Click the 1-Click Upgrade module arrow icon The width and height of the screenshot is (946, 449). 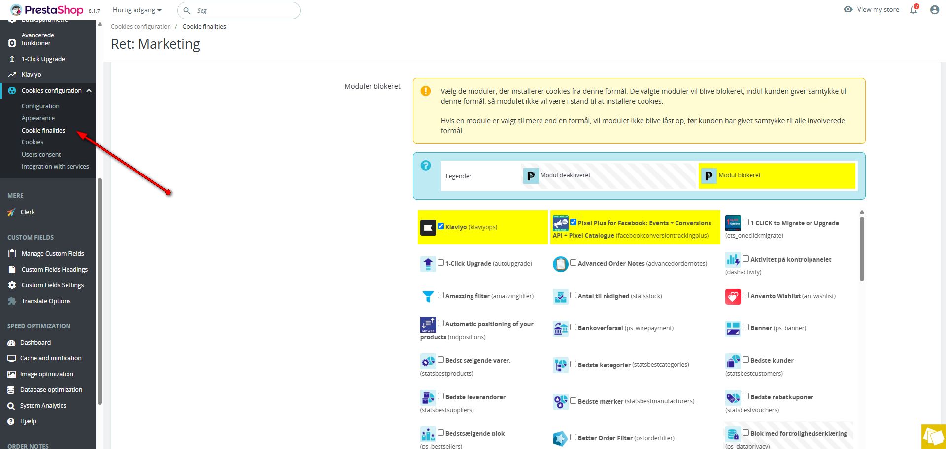(428, 264)
